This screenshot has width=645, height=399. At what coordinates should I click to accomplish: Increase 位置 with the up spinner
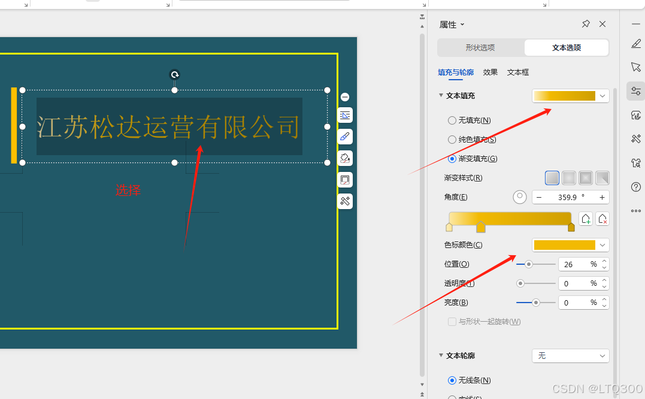[604, 261]
